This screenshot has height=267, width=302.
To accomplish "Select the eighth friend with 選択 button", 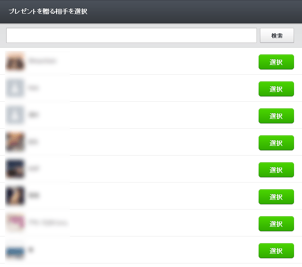I will point(276,251).
